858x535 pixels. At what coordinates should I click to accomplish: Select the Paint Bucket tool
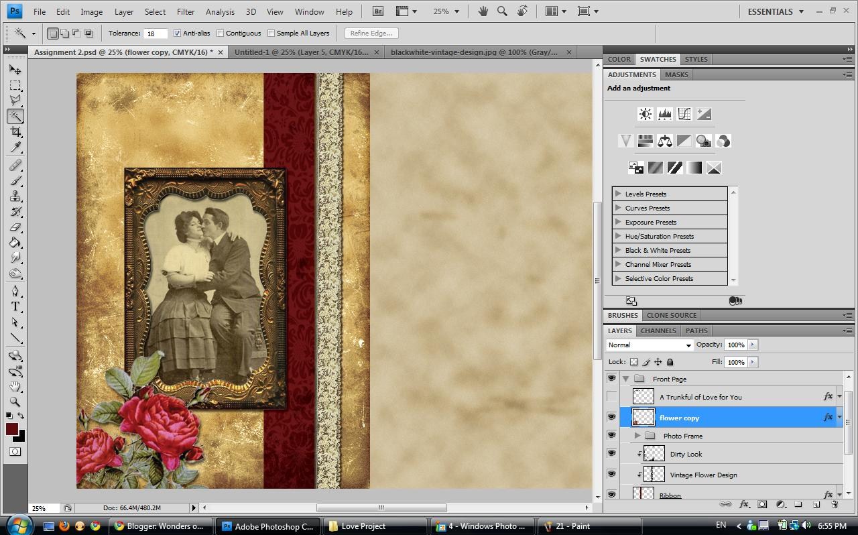pos(15,242)
